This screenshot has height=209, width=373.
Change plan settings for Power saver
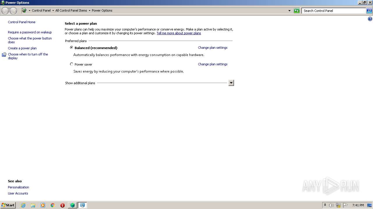coord(213,64)
